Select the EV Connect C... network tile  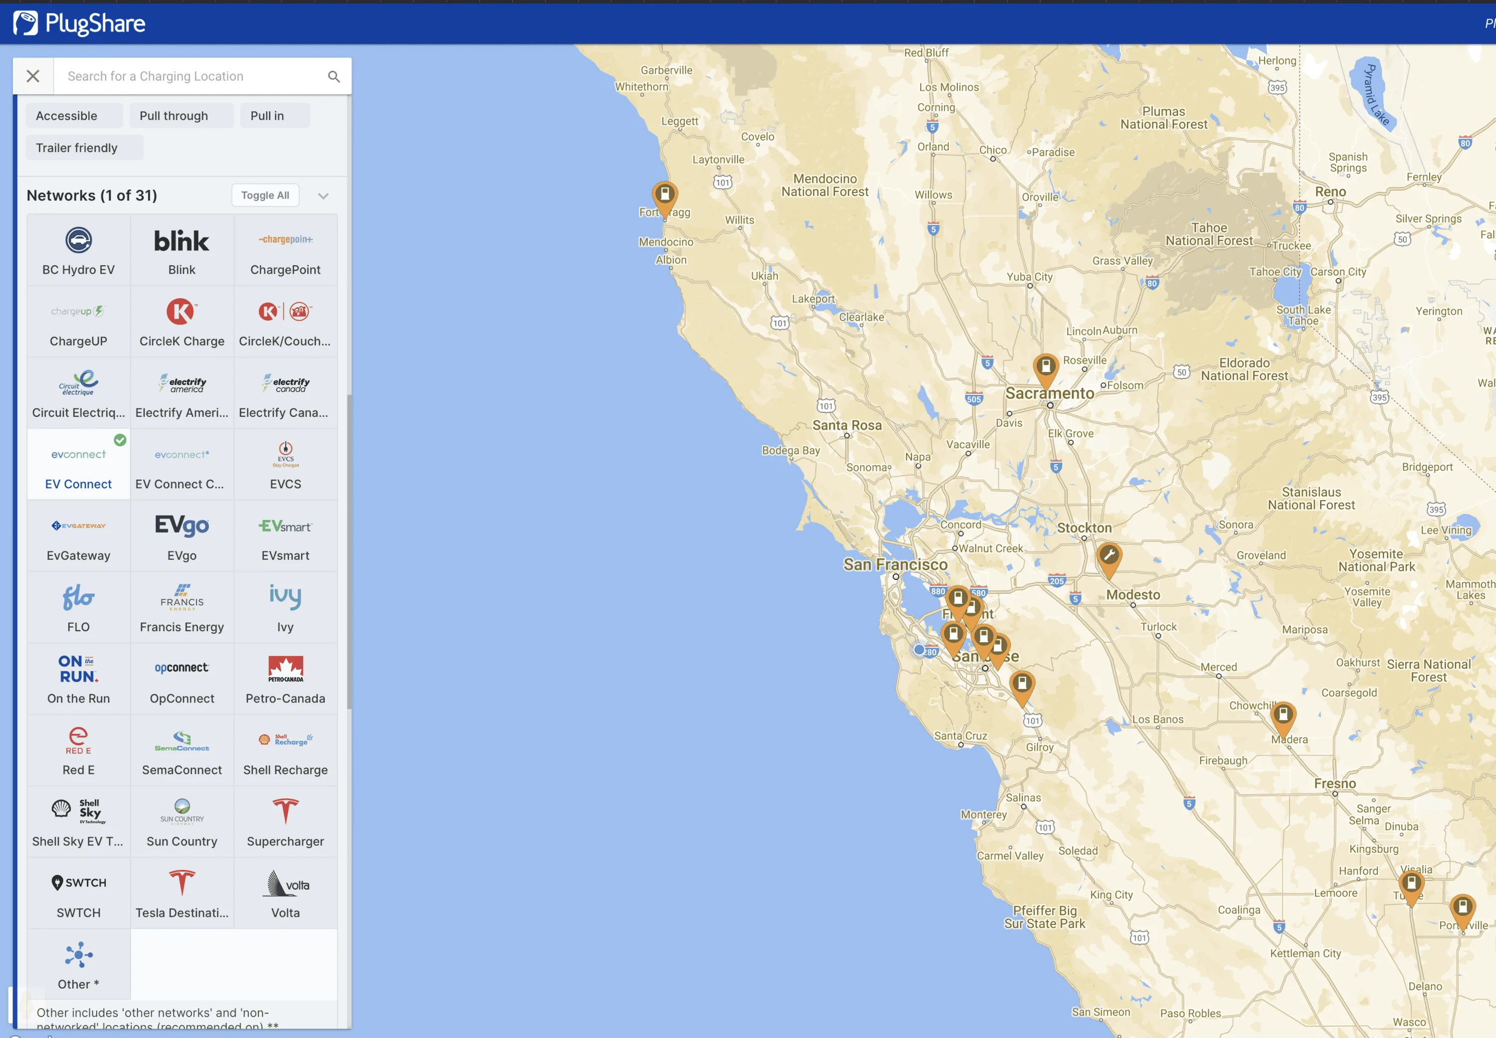(182, 464)
